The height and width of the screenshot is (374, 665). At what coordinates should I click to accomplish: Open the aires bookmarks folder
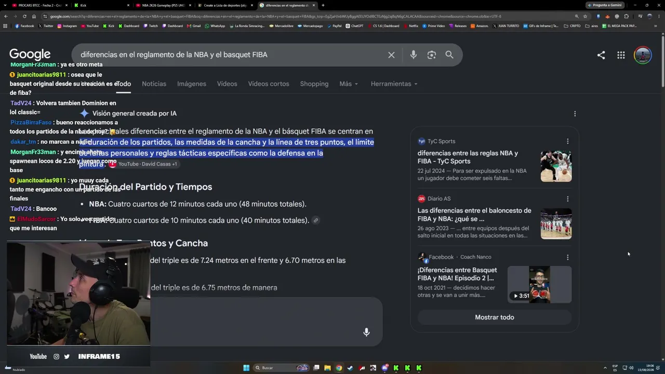pyautogui.click(x=592, y=25)
